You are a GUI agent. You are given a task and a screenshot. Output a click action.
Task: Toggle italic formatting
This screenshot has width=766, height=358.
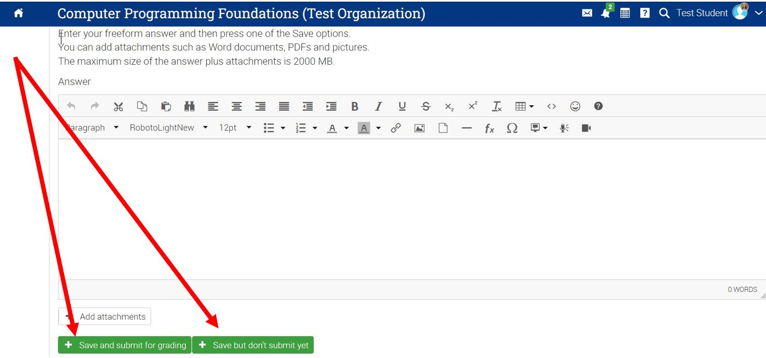coord(378,106)
